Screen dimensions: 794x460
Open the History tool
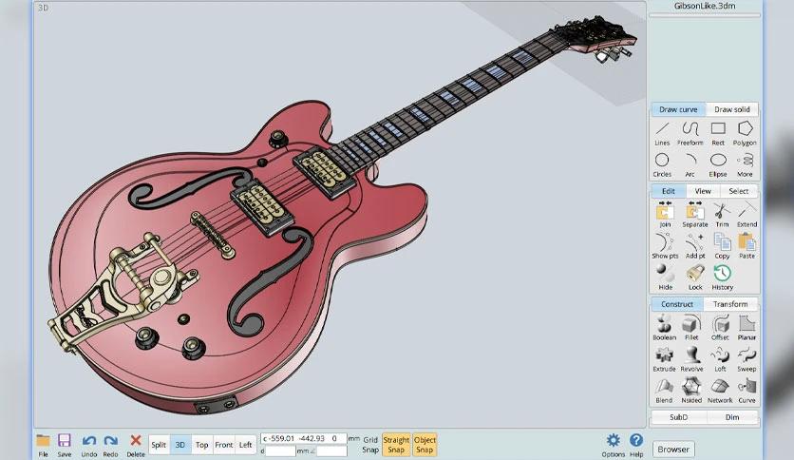(722, 278)
